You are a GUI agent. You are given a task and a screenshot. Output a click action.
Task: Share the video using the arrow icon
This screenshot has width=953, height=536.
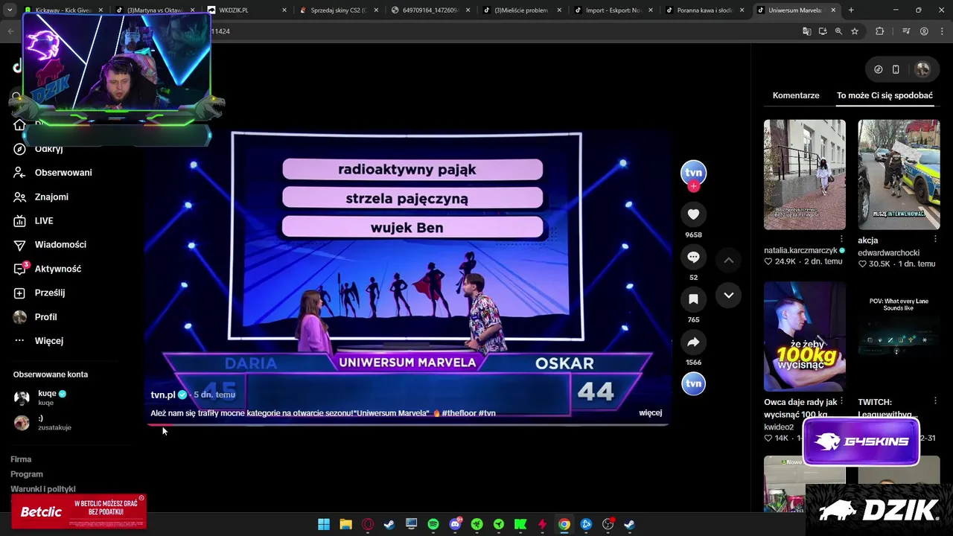(x=693, y=342)
